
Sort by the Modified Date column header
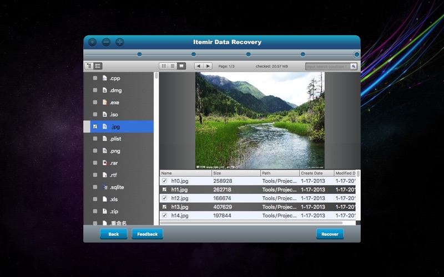click(345, 173)
